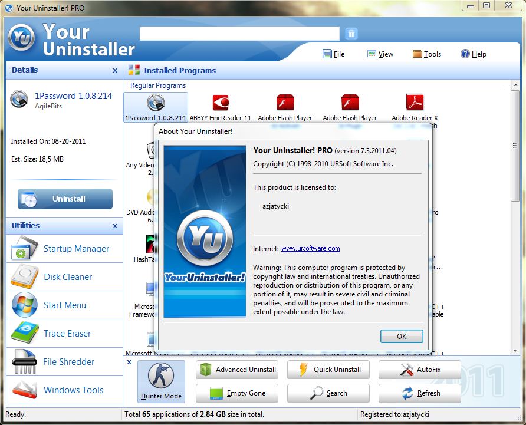This screenshot has width=526, height=425.
Task: Click scrollbar down arrow in programs list
Action: tap(515, 351)
